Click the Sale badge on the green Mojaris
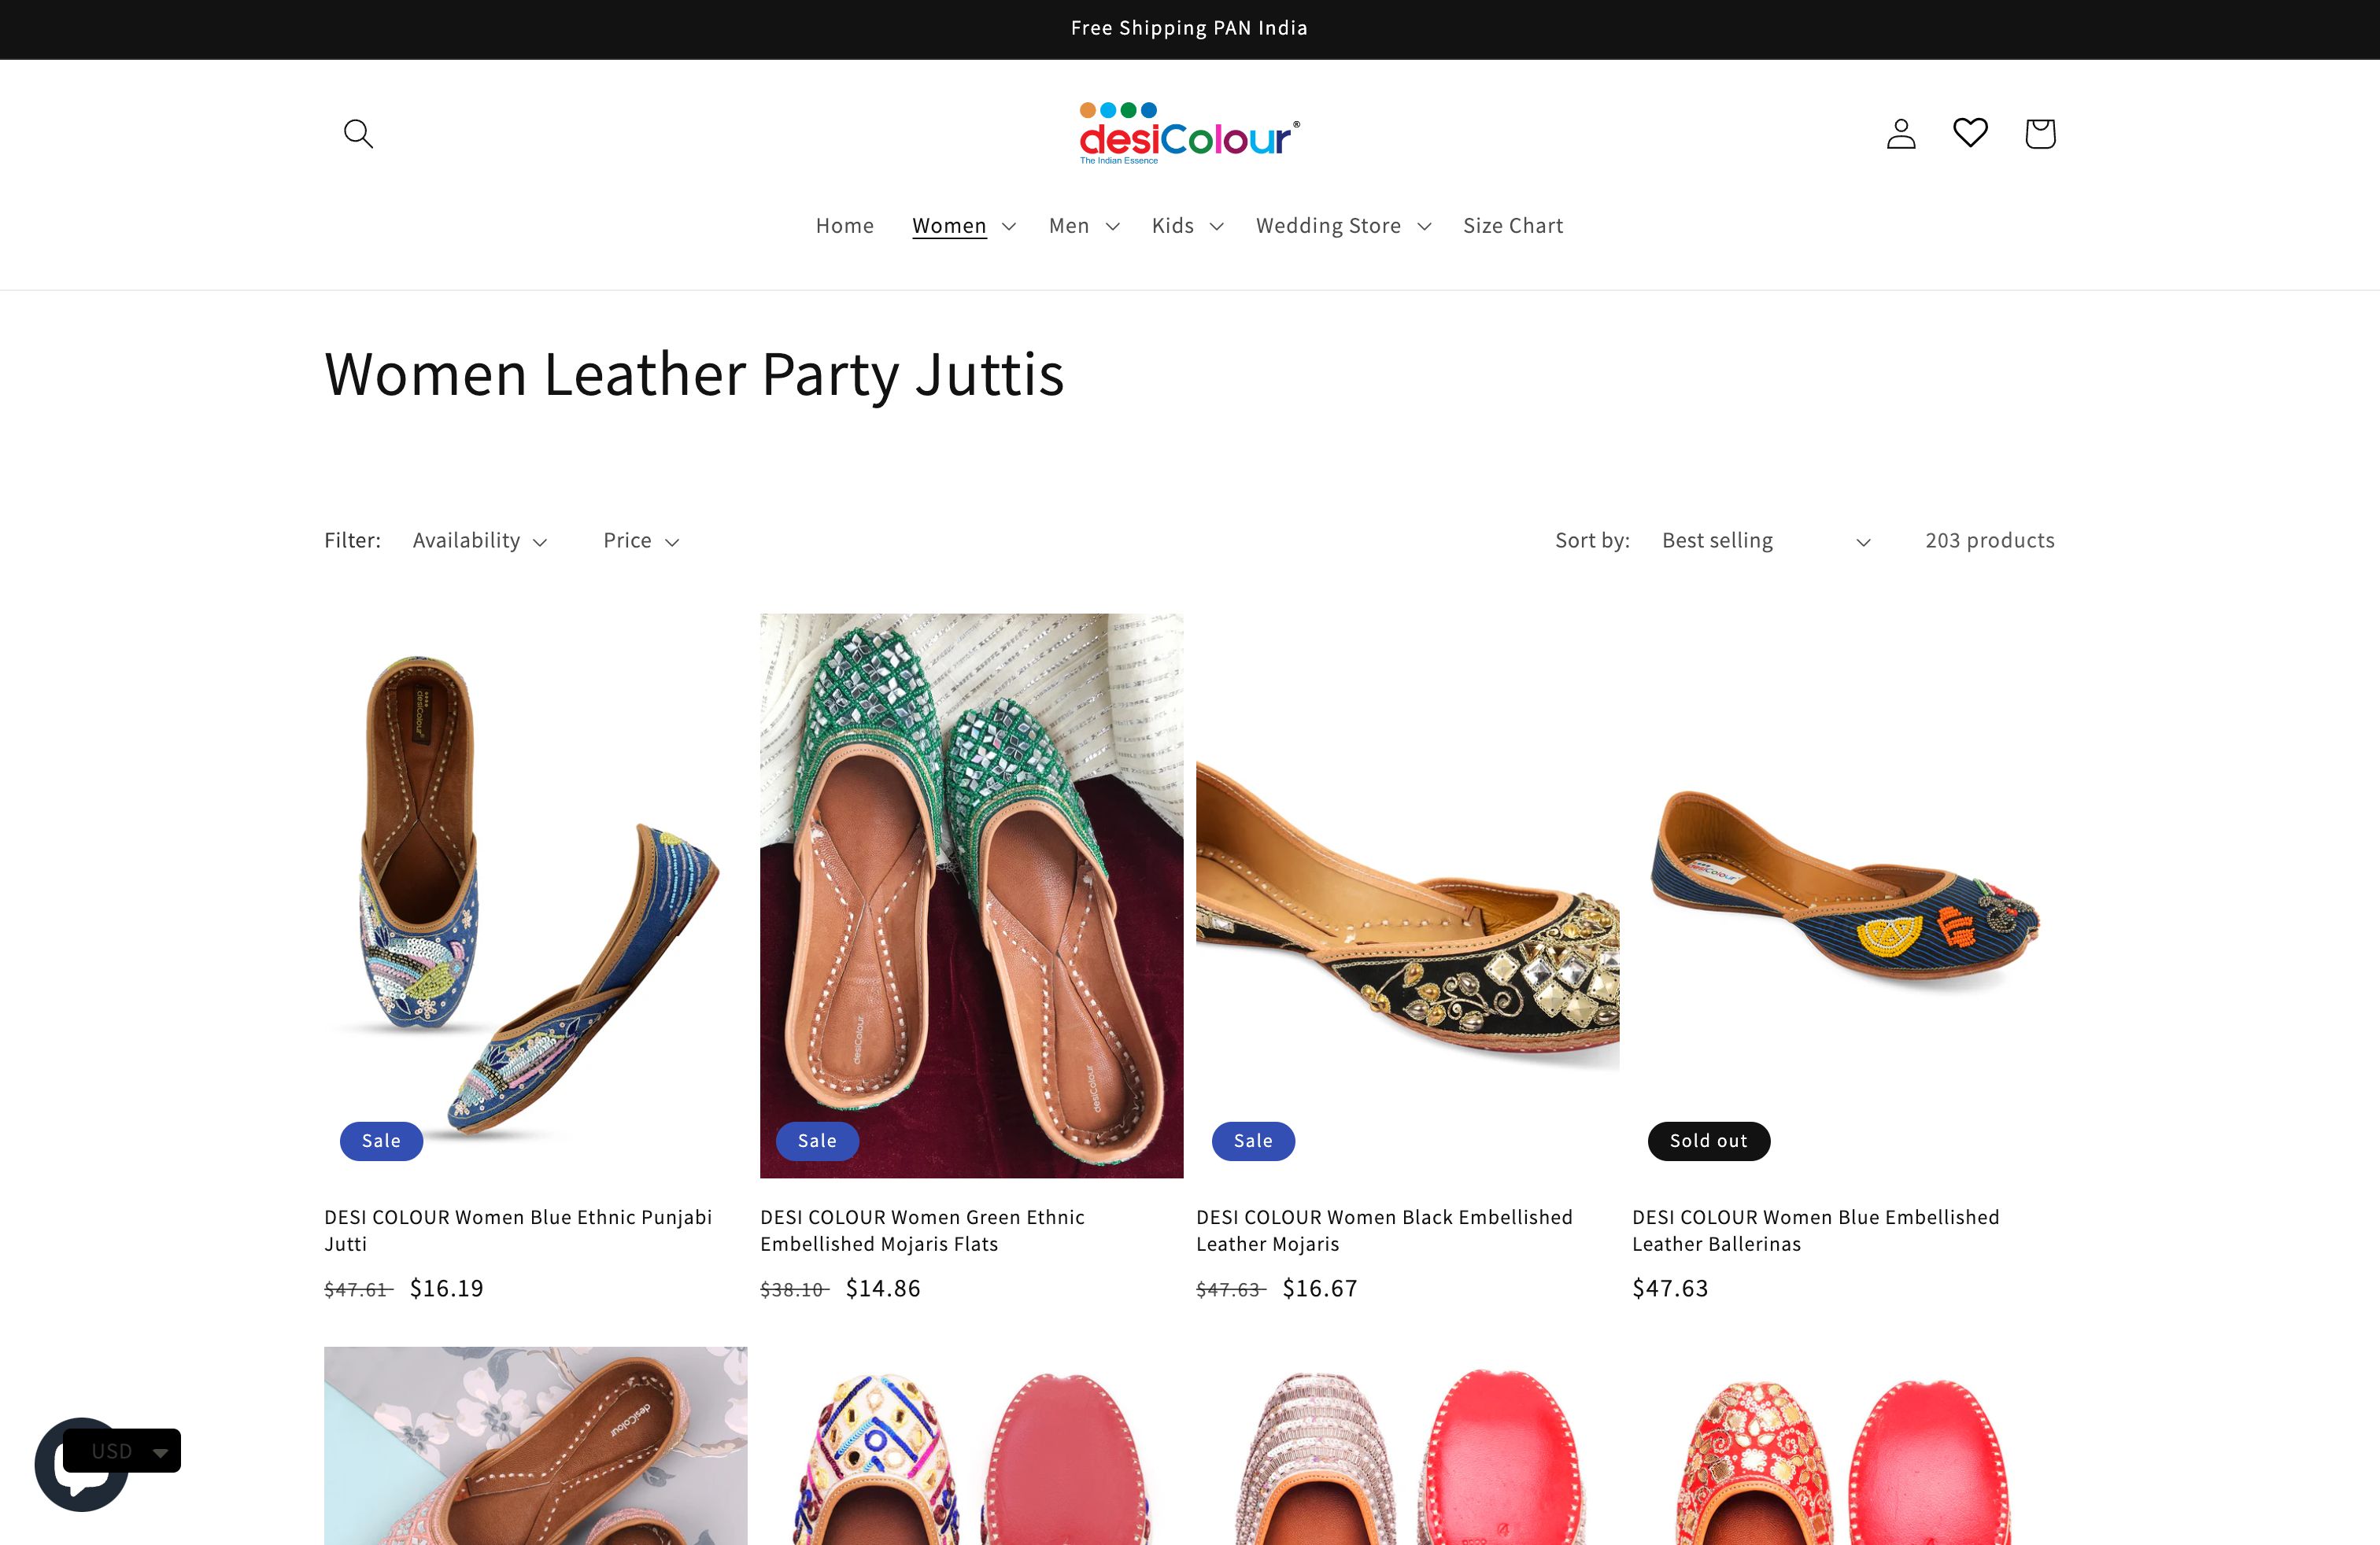Screen dimensions: 2380x1545 tap(817, 1140)
